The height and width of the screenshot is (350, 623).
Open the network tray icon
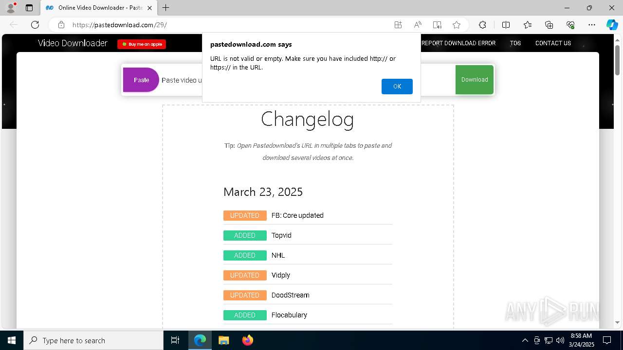click(549, 340)
